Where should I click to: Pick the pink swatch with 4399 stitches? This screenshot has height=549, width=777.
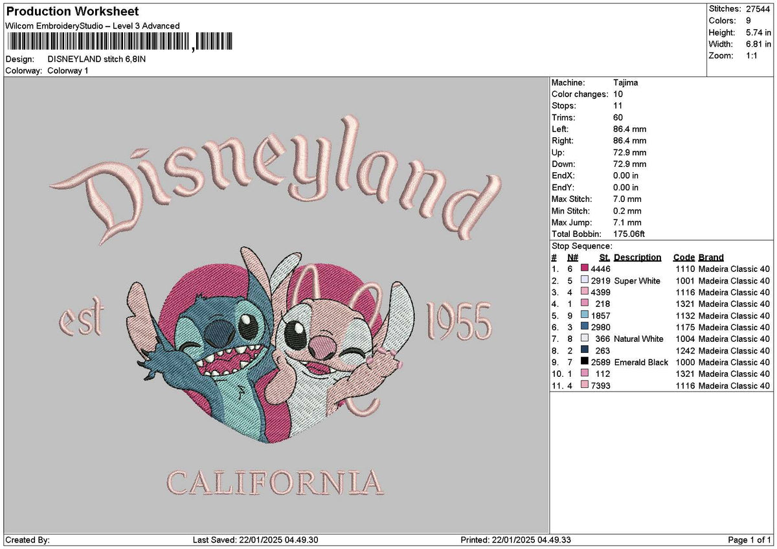tap(585, 292)
